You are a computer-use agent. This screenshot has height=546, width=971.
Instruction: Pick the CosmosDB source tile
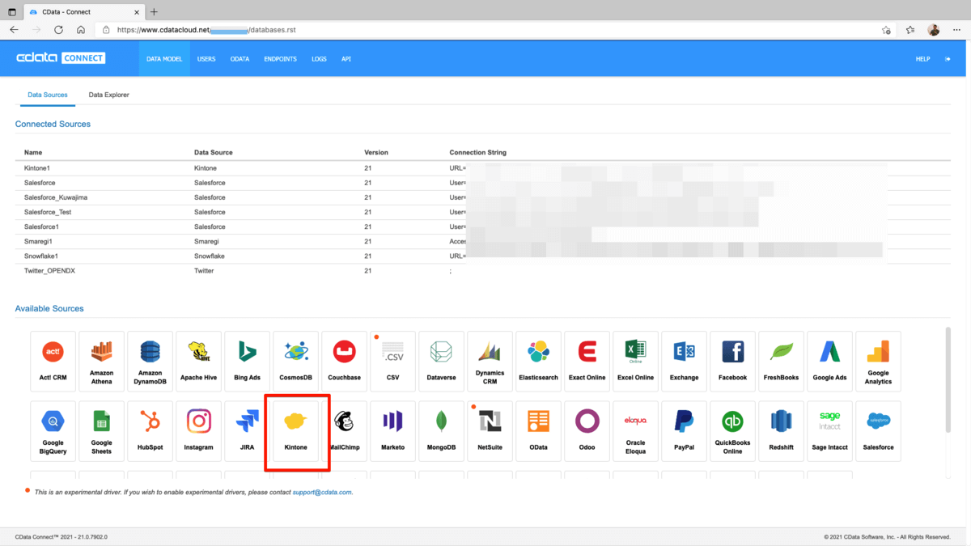pyautogui.click(x=296, y=361)
